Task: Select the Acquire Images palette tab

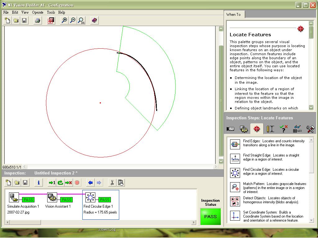Action: click(230, 129)
